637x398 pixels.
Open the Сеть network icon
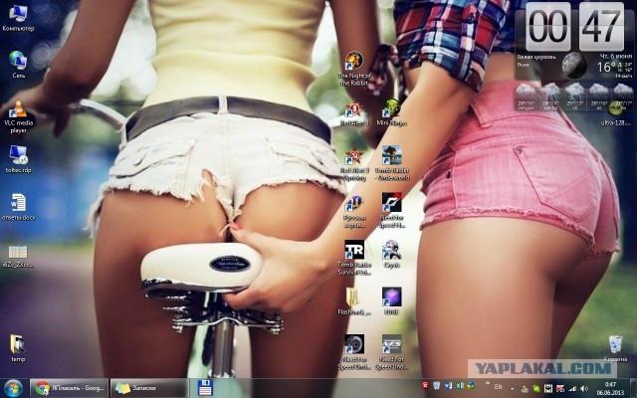(18, 61)
